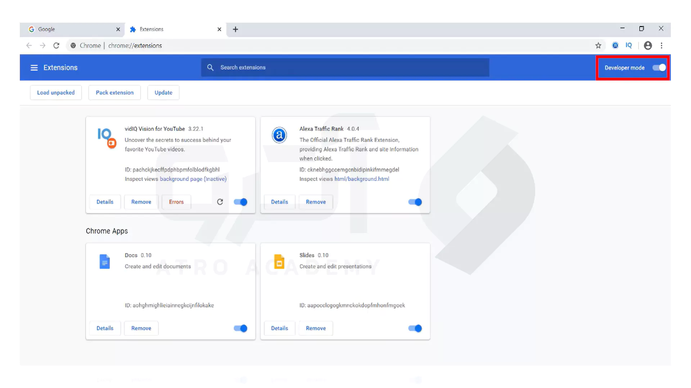The height and width of the screenshot is (388, 691).
Task: Bookmark this page with the star icon
Action: click(x=598, y=46)
